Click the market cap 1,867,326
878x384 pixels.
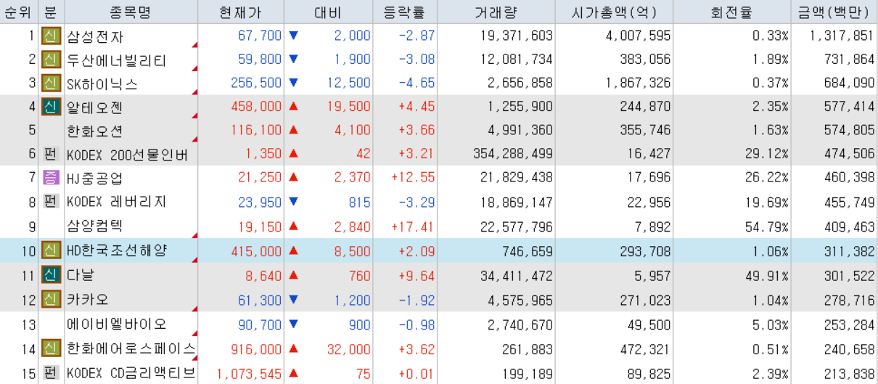coord(639,83)
